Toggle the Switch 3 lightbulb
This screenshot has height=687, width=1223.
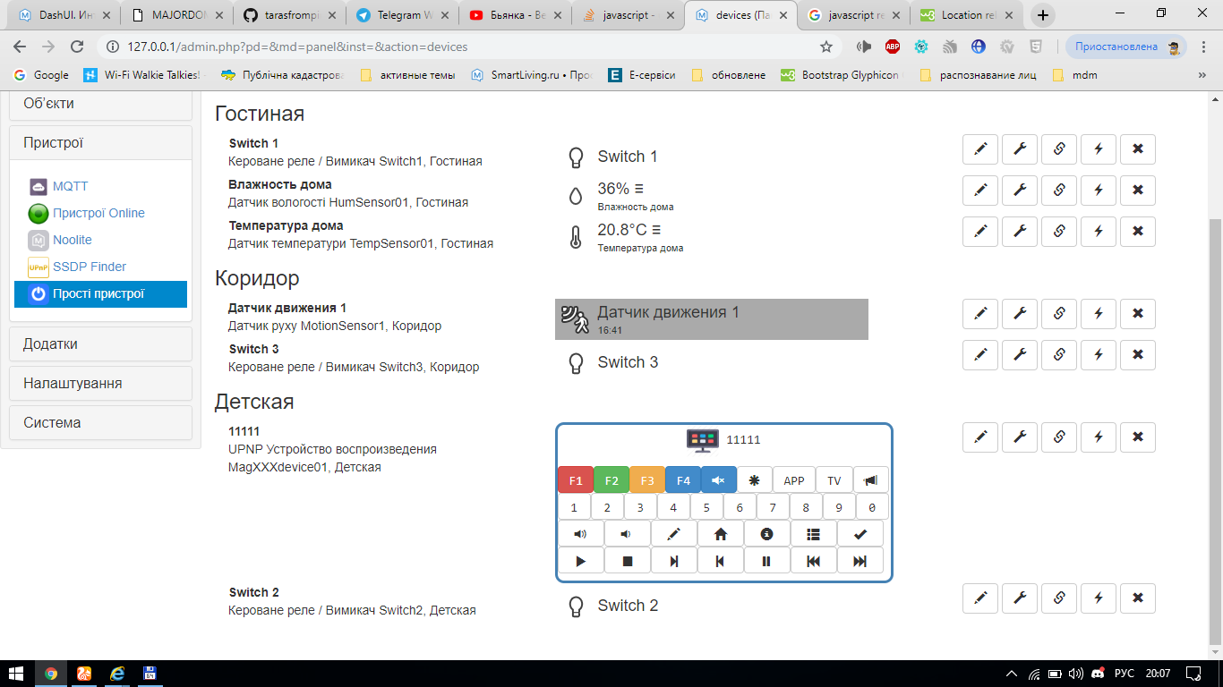tap(576, 361)
